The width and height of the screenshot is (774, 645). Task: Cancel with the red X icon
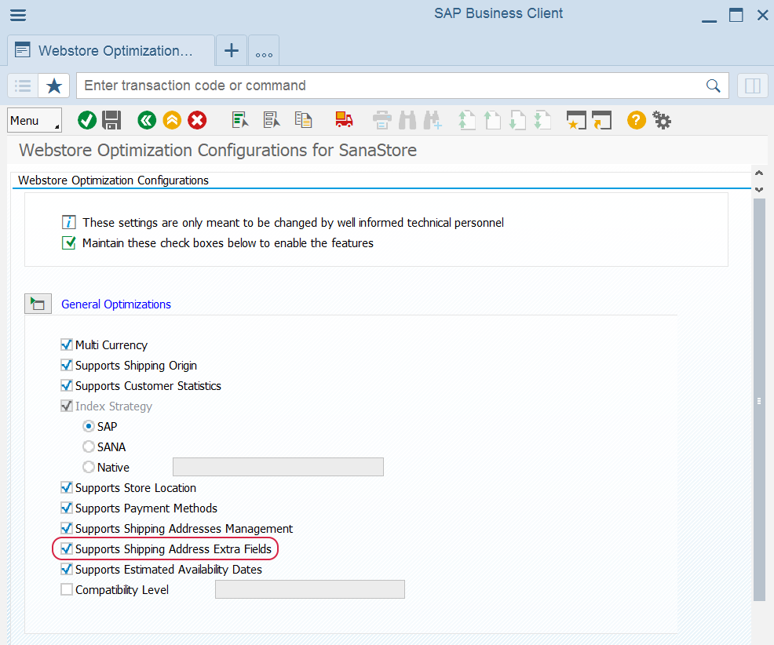(197, 120)
